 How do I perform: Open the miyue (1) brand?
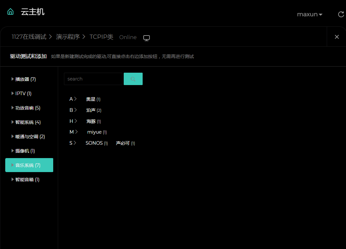coord(97,132)
